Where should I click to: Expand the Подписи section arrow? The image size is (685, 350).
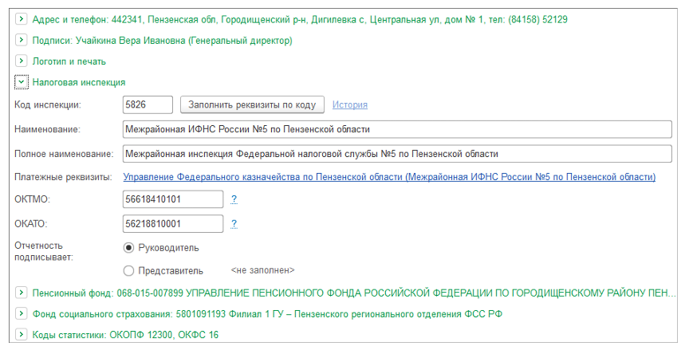tap(22, 40)
